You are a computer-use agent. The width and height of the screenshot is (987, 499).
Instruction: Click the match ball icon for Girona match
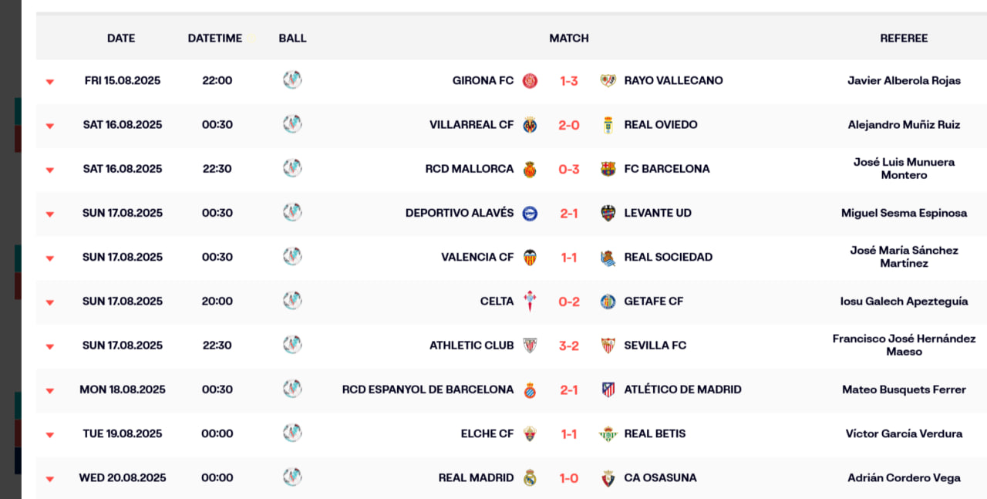(x=292, y=80)
